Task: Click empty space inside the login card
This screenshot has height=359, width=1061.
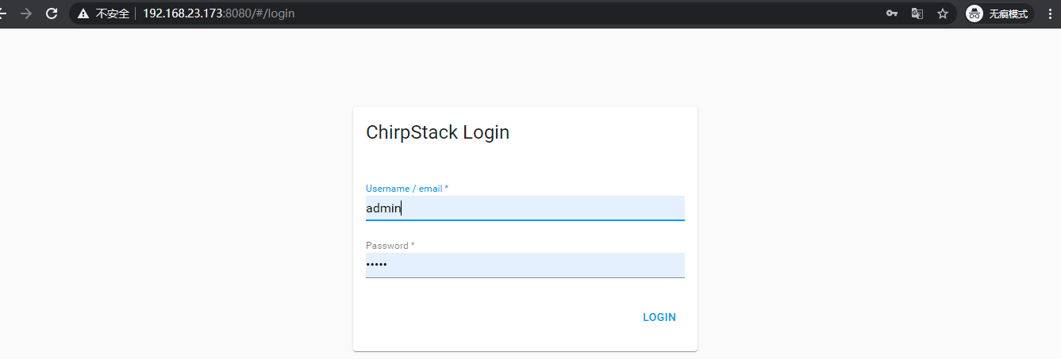Action: [492, 317]
